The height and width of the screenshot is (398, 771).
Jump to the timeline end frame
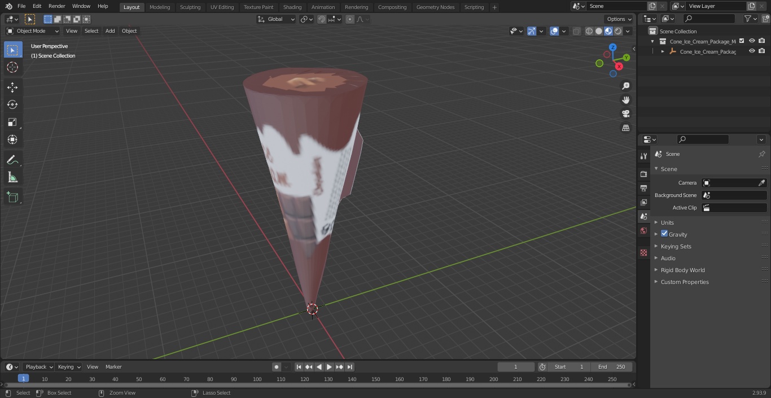(349, 367)
